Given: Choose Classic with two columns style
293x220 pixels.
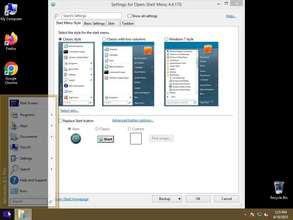Looking at the screenshot, I should 104,39.
